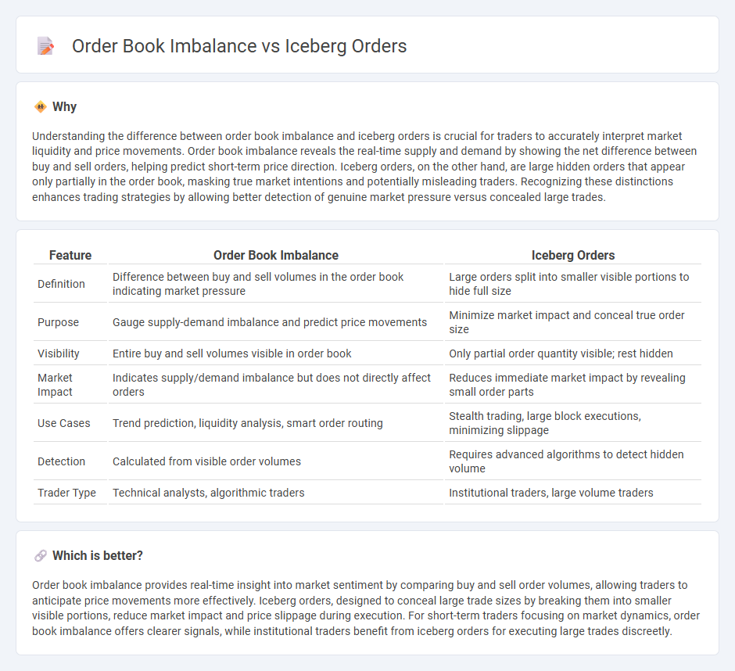Click cell 'Technical analysts, algorithmic traders'

click(275, 493)
